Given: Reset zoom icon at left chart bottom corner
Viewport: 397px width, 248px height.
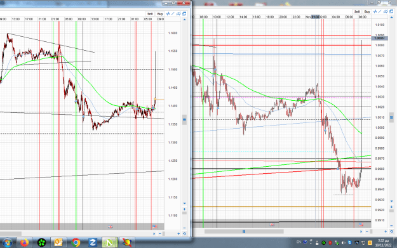Looking at the screenshot, I should (184, 234).
